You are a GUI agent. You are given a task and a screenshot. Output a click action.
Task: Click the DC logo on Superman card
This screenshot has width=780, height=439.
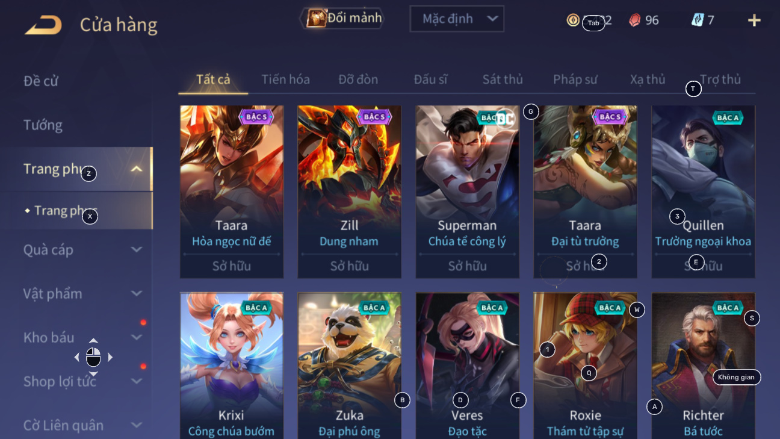pos(504,118)
